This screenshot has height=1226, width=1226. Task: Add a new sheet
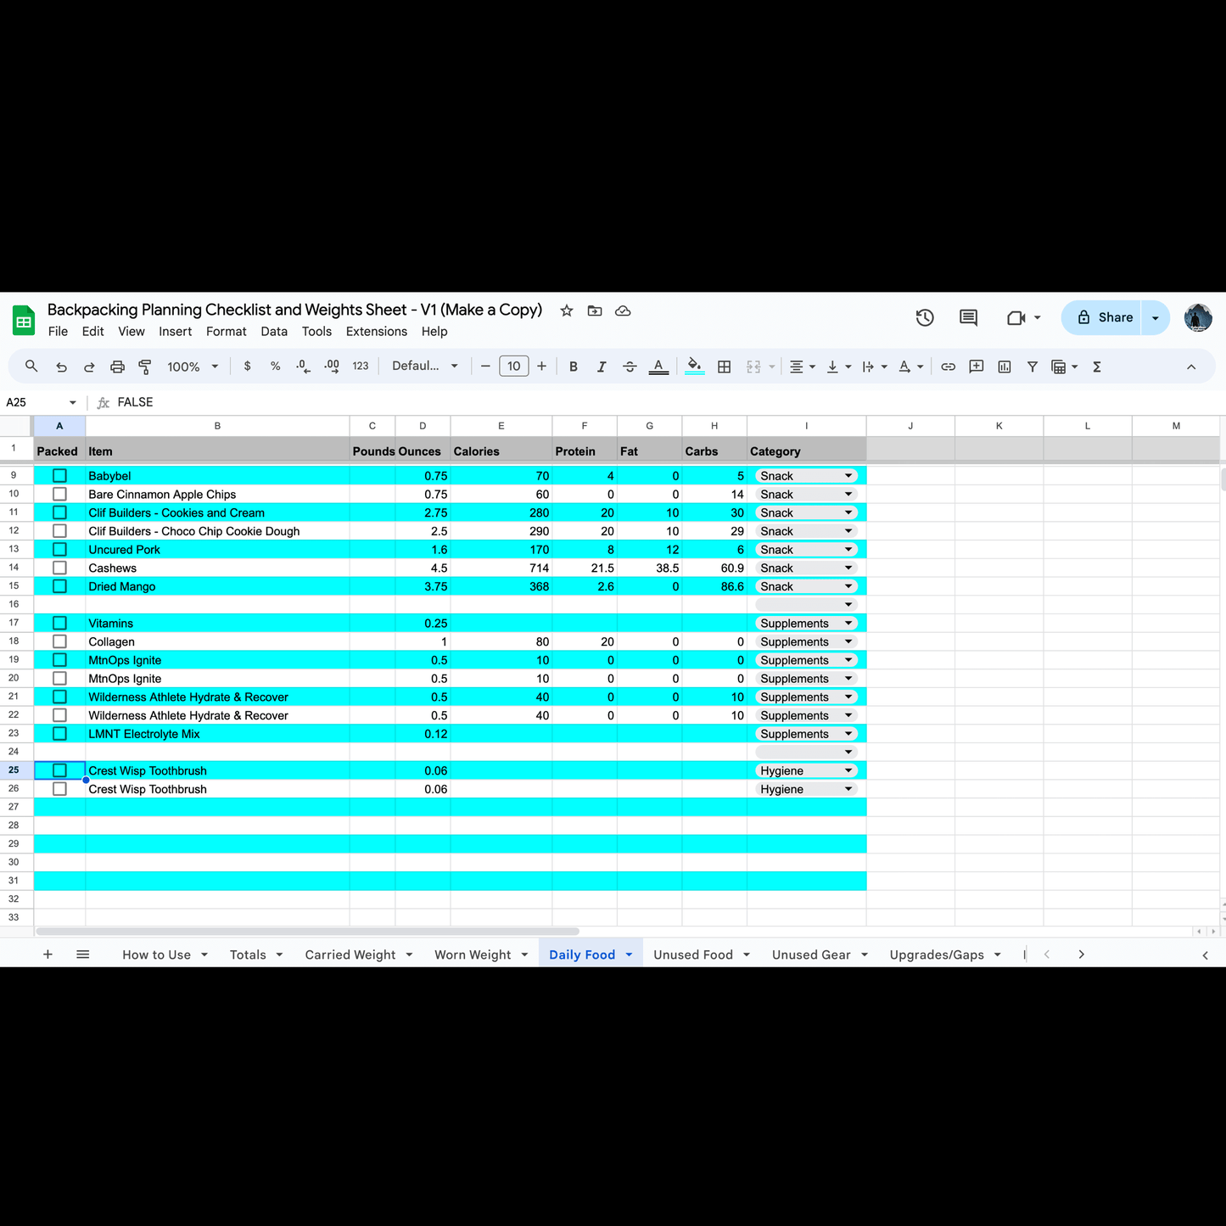coord(48,954)
